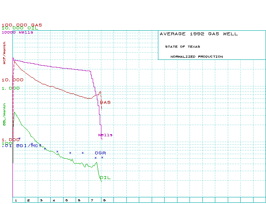Click year 8 box on x-axis
Screen dimensions: 266x204
click(x=104, y=200)
